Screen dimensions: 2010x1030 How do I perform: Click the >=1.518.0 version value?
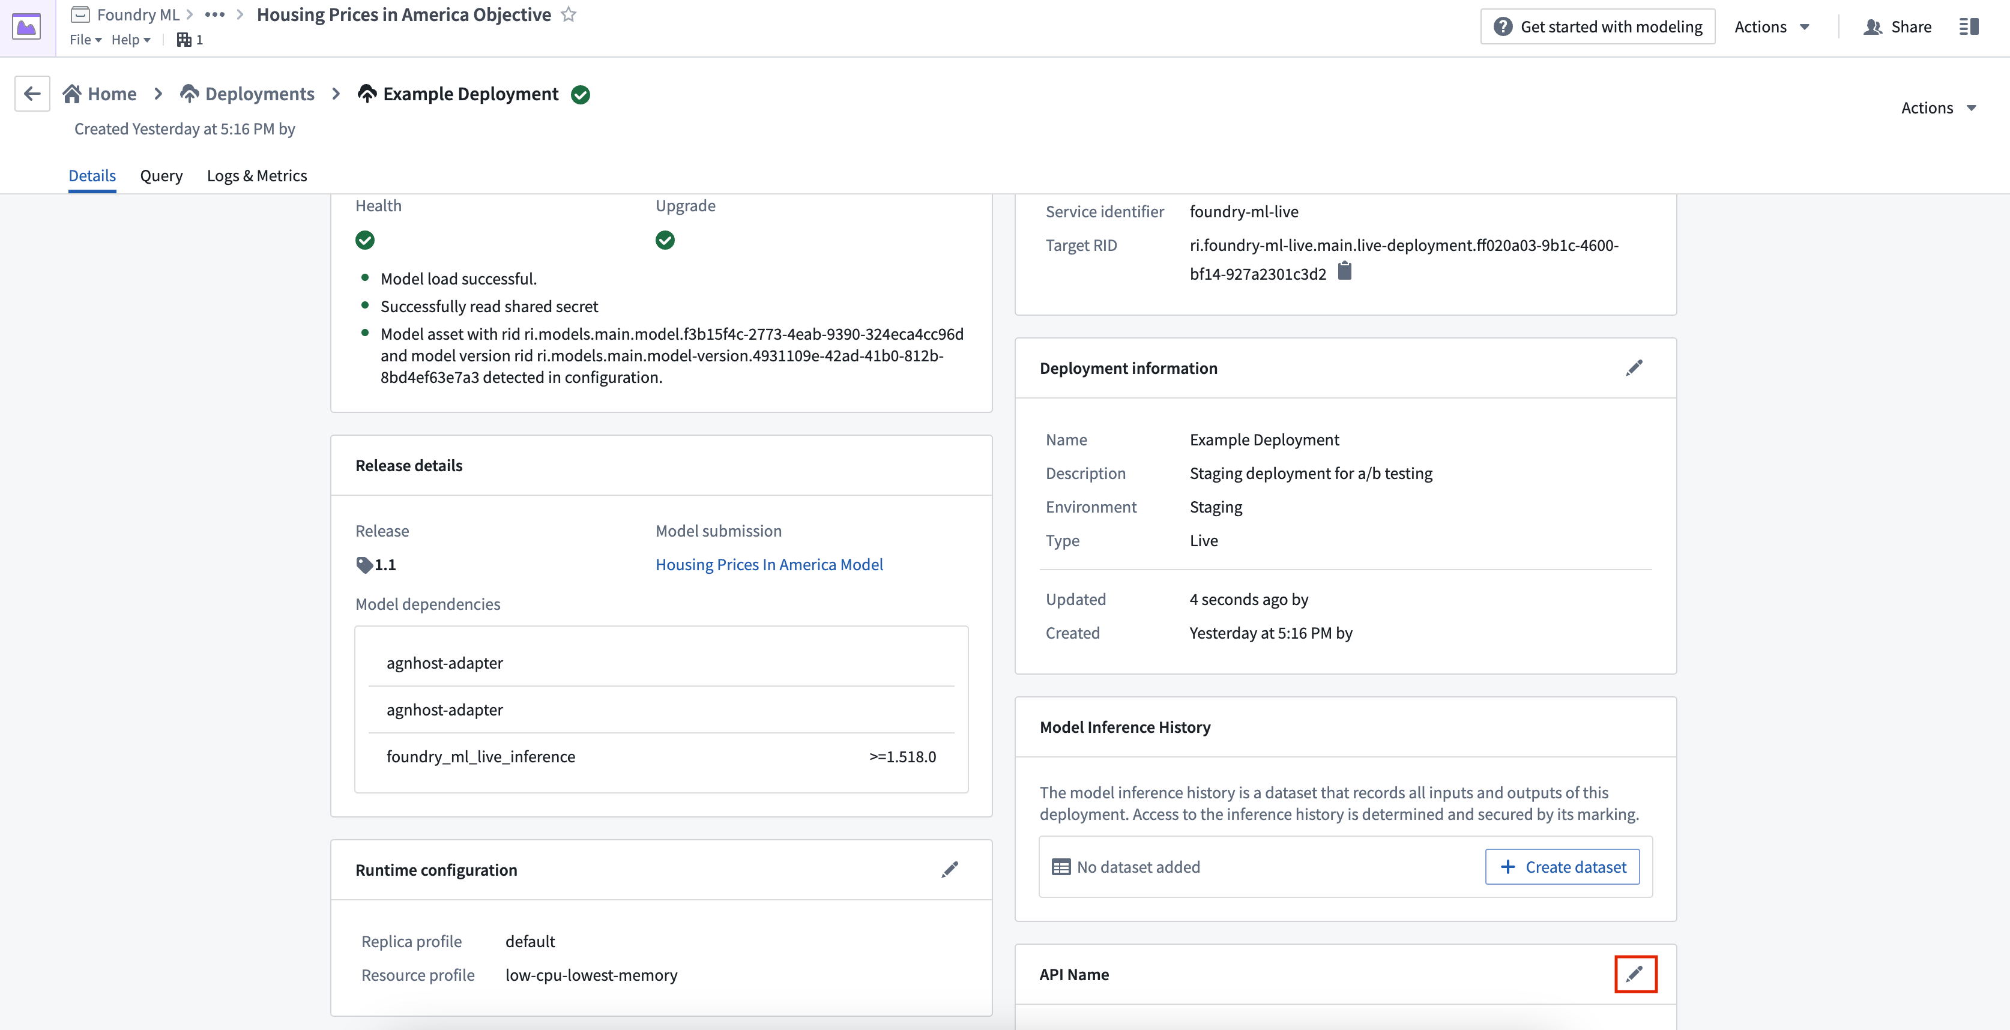903,756
